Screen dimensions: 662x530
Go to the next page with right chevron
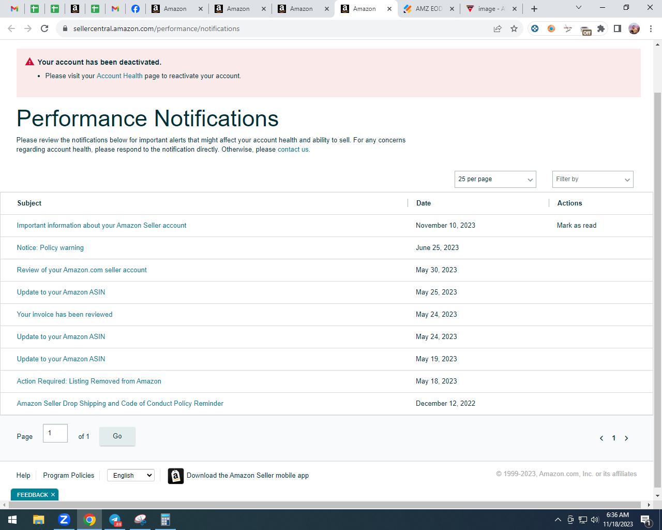626,438
